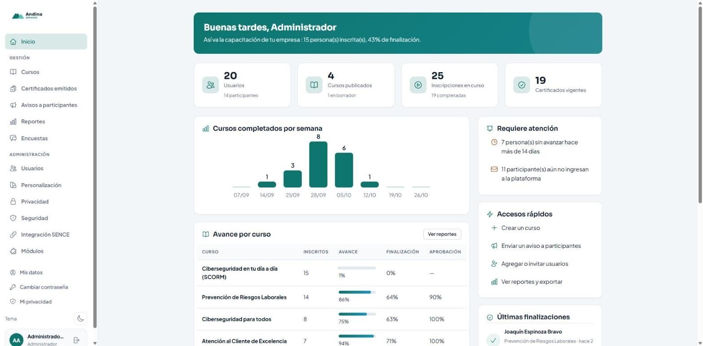Click the 05/10 bar in the weekly chart

tap(344, 170)
